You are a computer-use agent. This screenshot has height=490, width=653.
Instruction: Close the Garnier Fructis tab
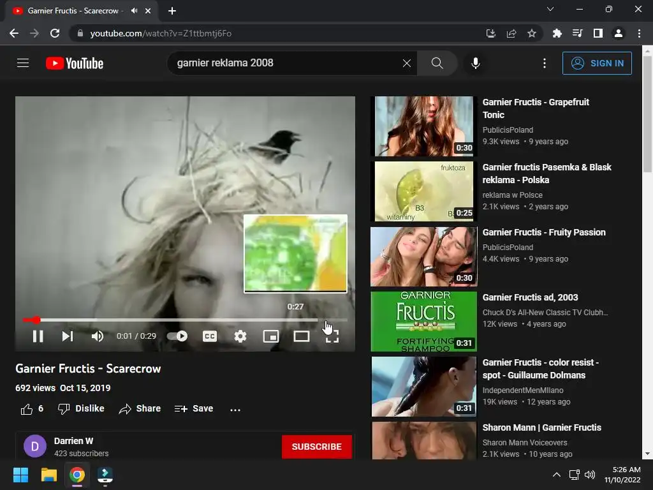148,11
